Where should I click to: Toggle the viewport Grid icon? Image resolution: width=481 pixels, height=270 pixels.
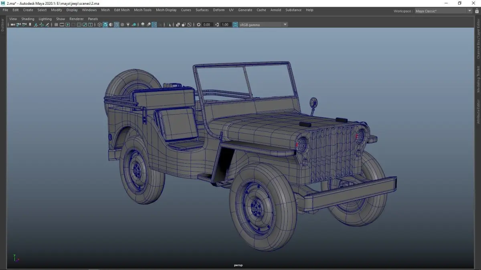(56, 24)
